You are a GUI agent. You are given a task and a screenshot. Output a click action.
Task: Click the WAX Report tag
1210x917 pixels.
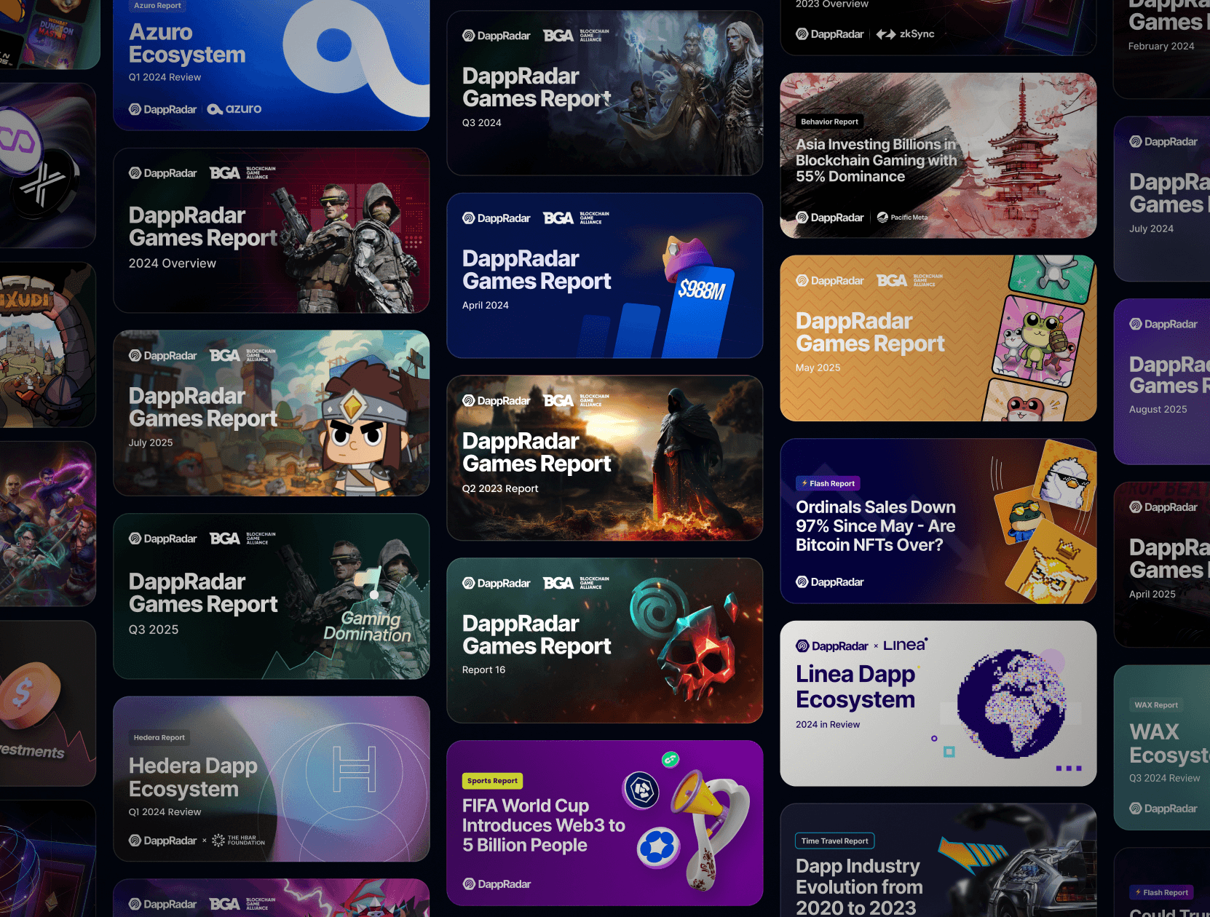[x=1156, y=705]
